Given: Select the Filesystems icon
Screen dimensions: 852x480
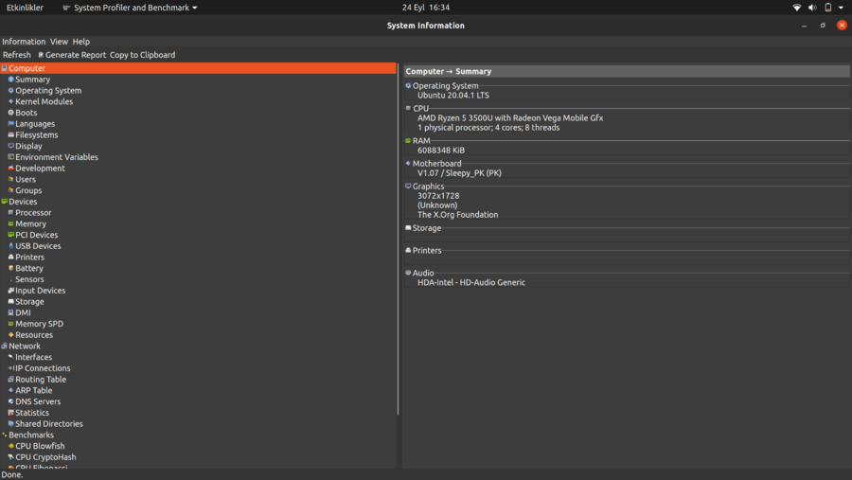Looking at the screenshot, I should [x=11, y=135].
